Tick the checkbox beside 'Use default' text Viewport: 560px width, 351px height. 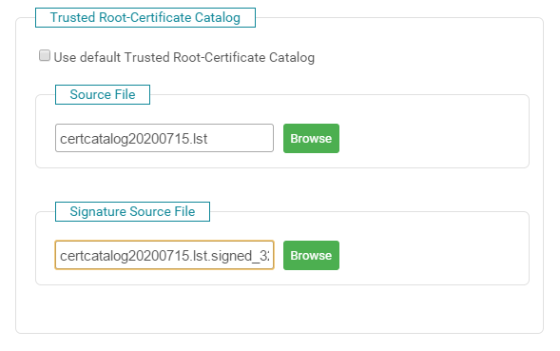(45, 55)
